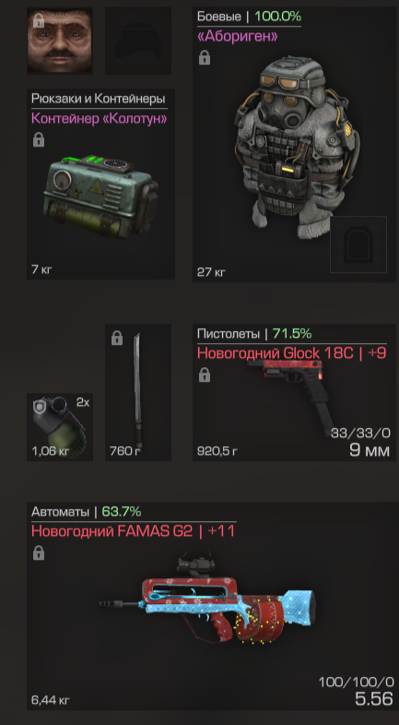Click the Контейнер «Колотун» container image

point(101,197)
